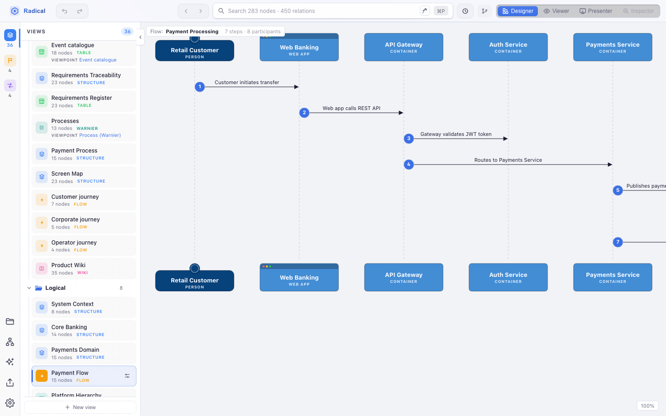The height and width of the screenshot is (416, 666).
Task: Collapse the Logical folder group
Action: tap(29, 288)
